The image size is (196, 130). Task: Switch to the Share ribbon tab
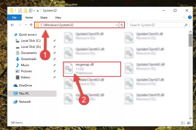tap(44, 18)
